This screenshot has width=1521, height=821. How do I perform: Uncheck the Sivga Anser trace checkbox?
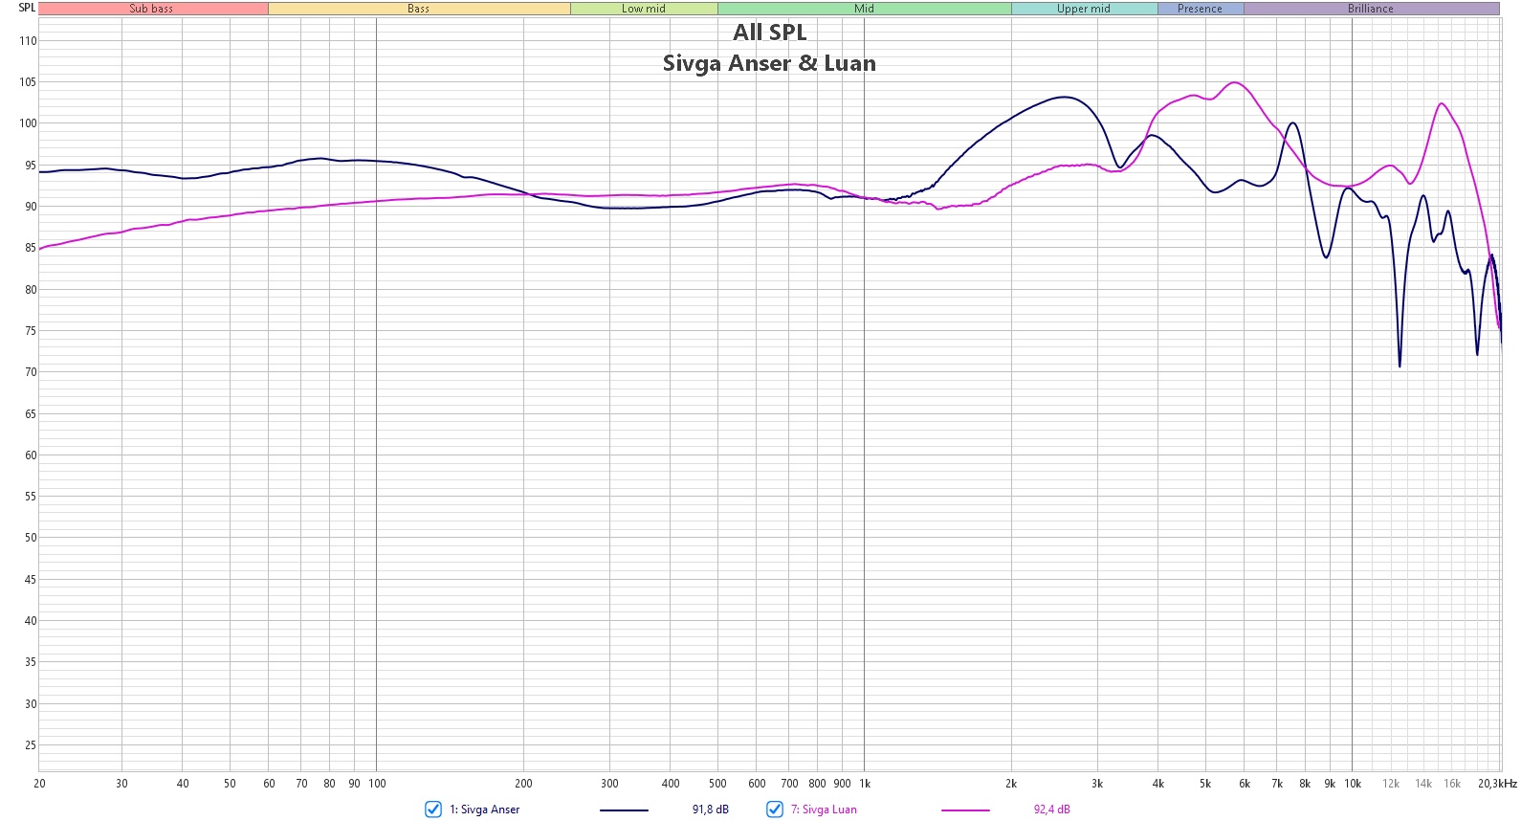pyautogui.click(x=433, y=810)
